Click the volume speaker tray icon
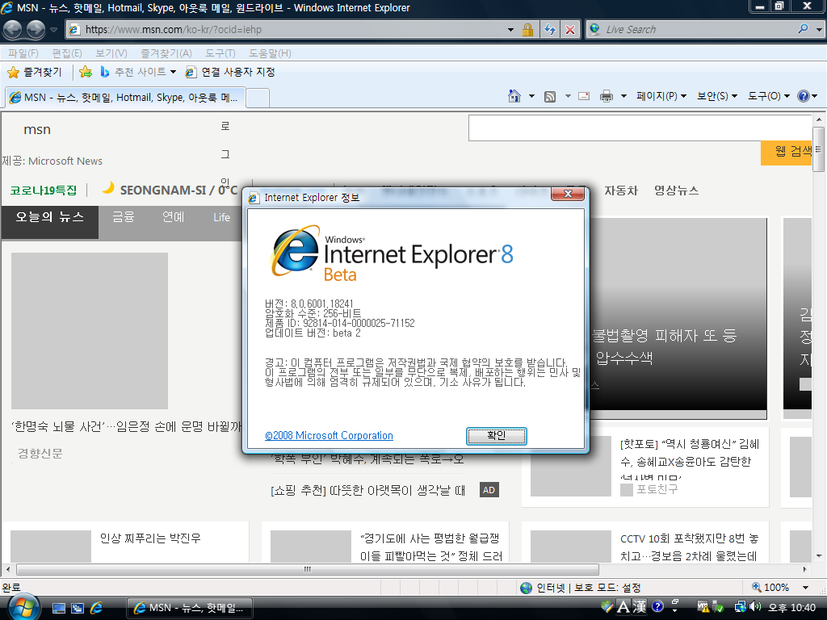This screenshot has height=620, width=827. pyautogui.click(x=756, y=607)
